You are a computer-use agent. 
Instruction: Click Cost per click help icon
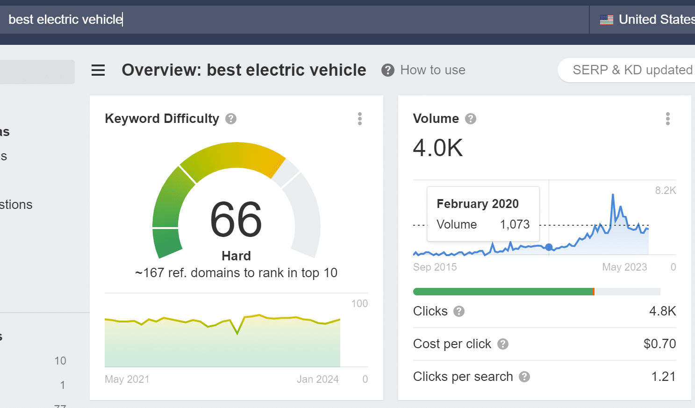click(x=503, y=344)
